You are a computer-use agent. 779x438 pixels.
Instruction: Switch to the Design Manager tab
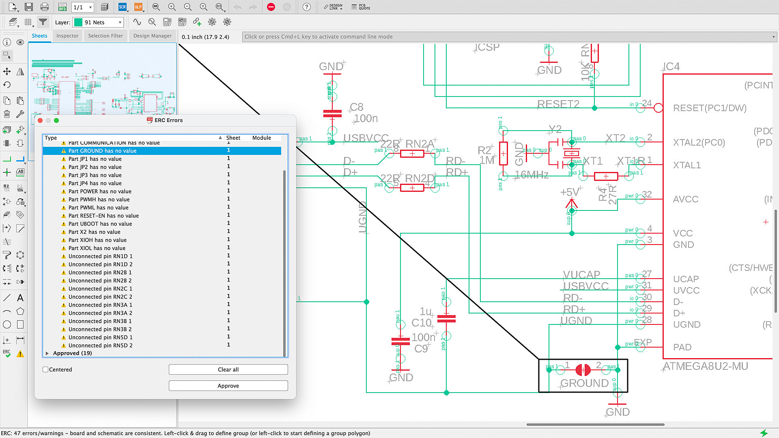point(153,36)
